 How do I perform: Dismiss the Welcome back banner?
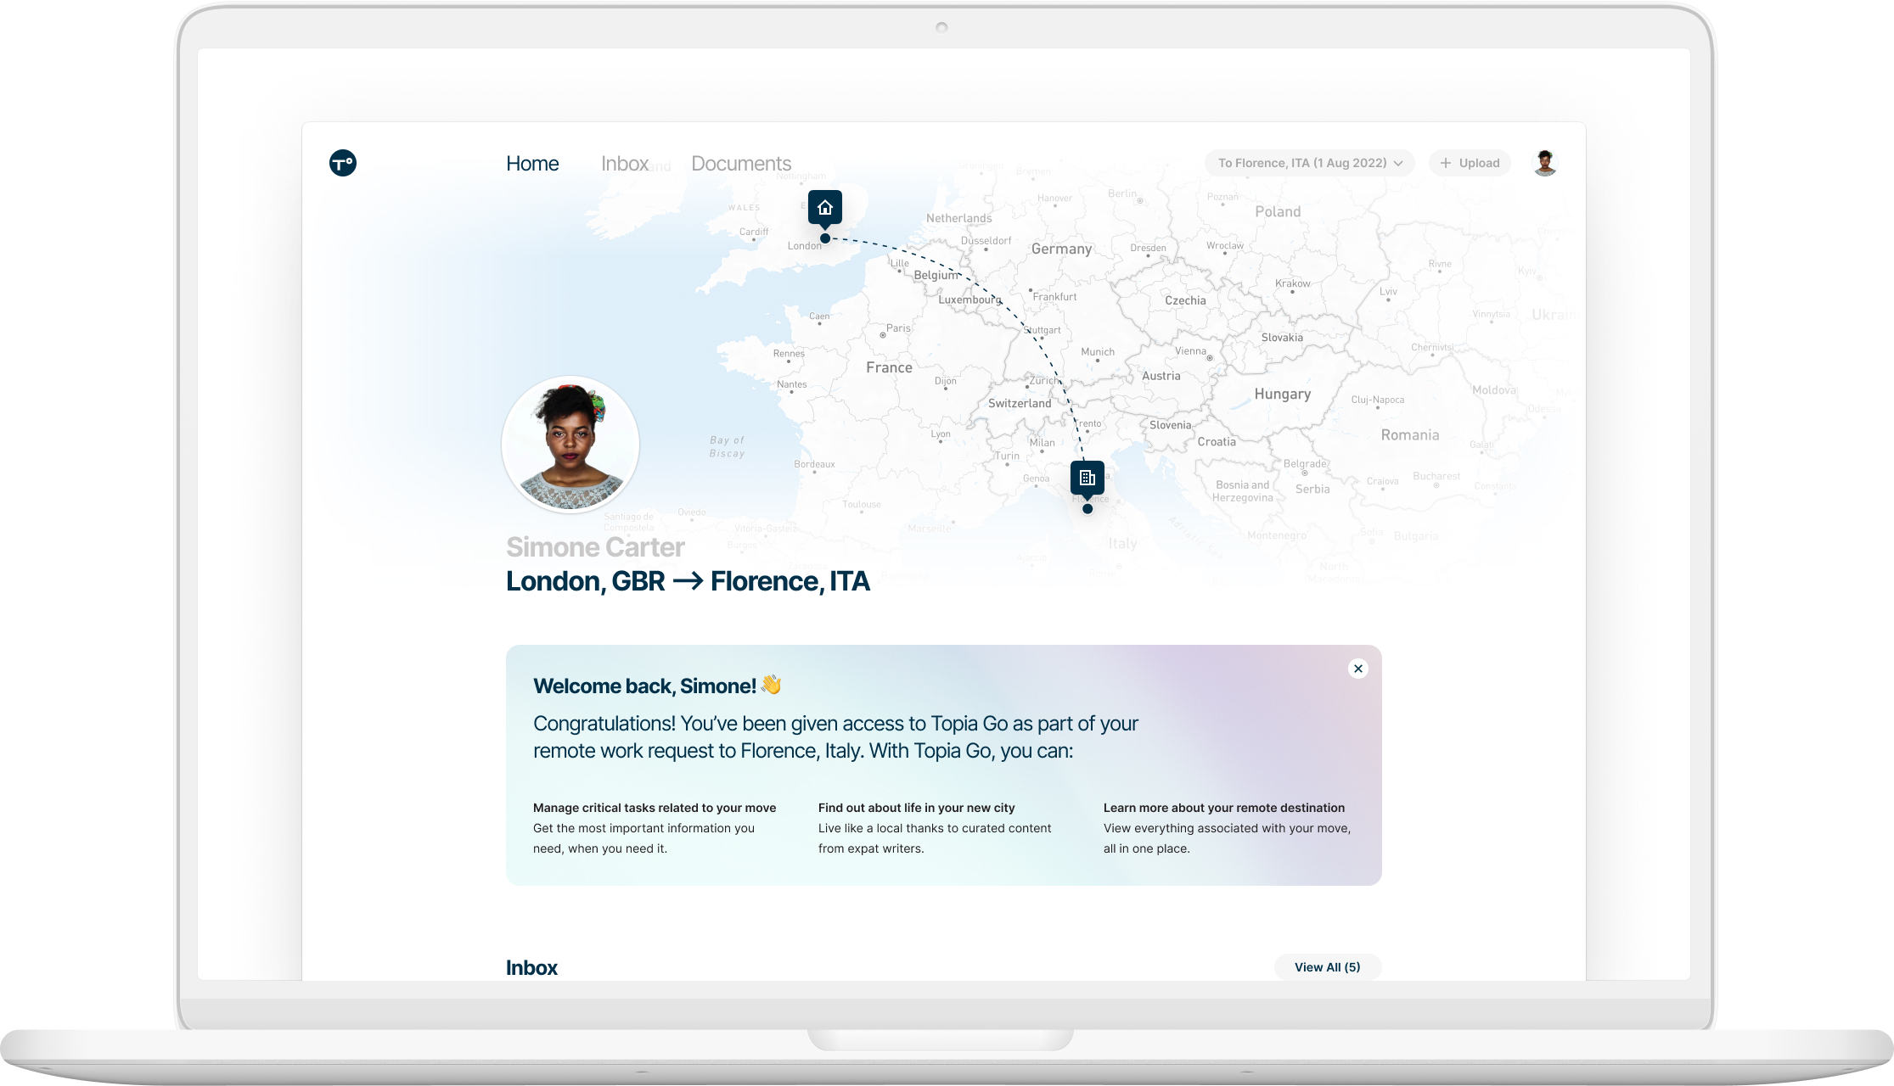(x=1358, y=669)
